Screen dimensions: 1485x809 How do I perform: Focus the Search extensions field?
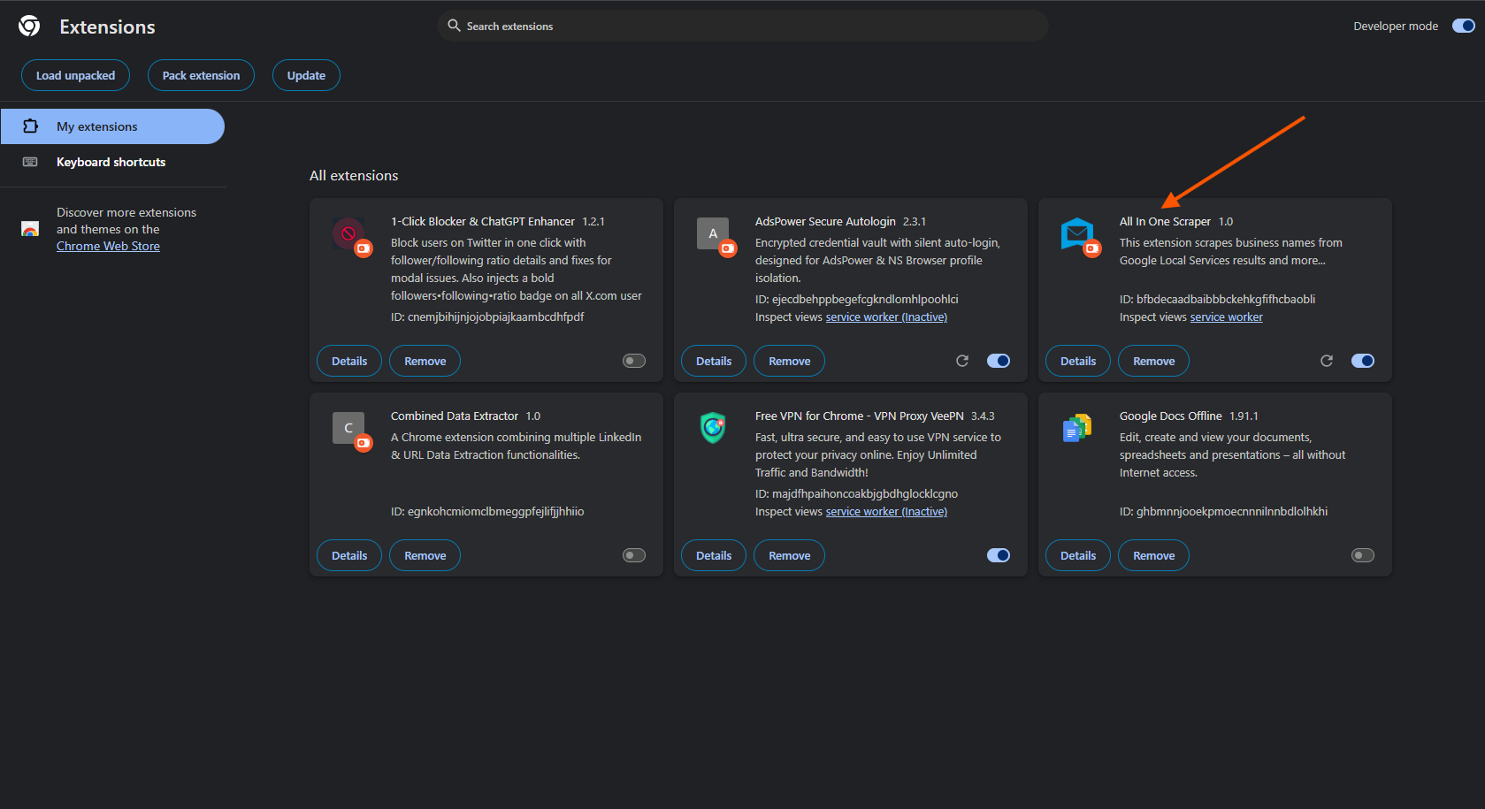point(743,26)
